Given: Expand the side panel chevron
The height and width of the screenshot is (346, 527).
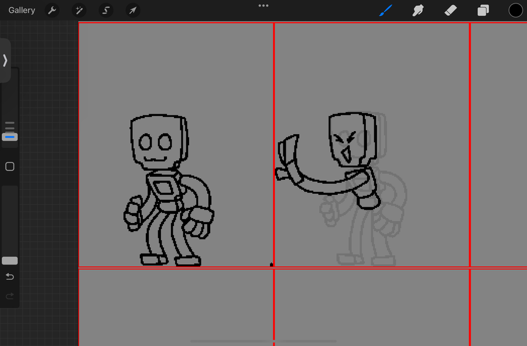Looking at the screenshot, I should click(5, 60).
